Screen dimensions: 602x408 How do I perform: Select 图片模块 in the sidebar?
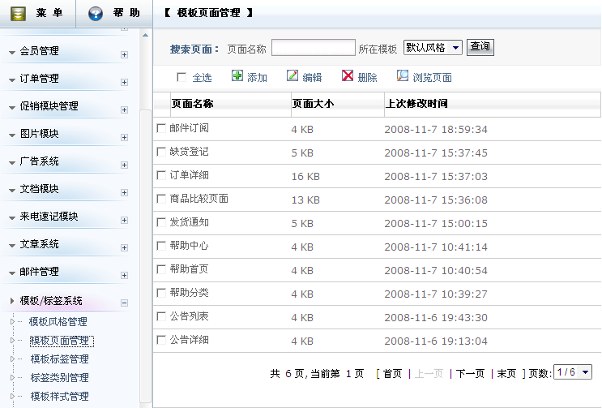39,134
